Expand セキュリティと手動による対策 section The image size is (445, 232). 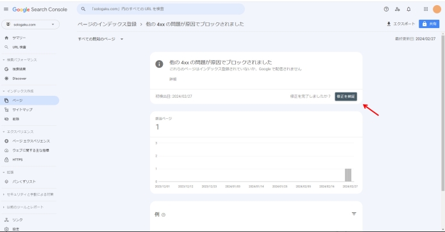pyautogui.click(x=28, y=194)
